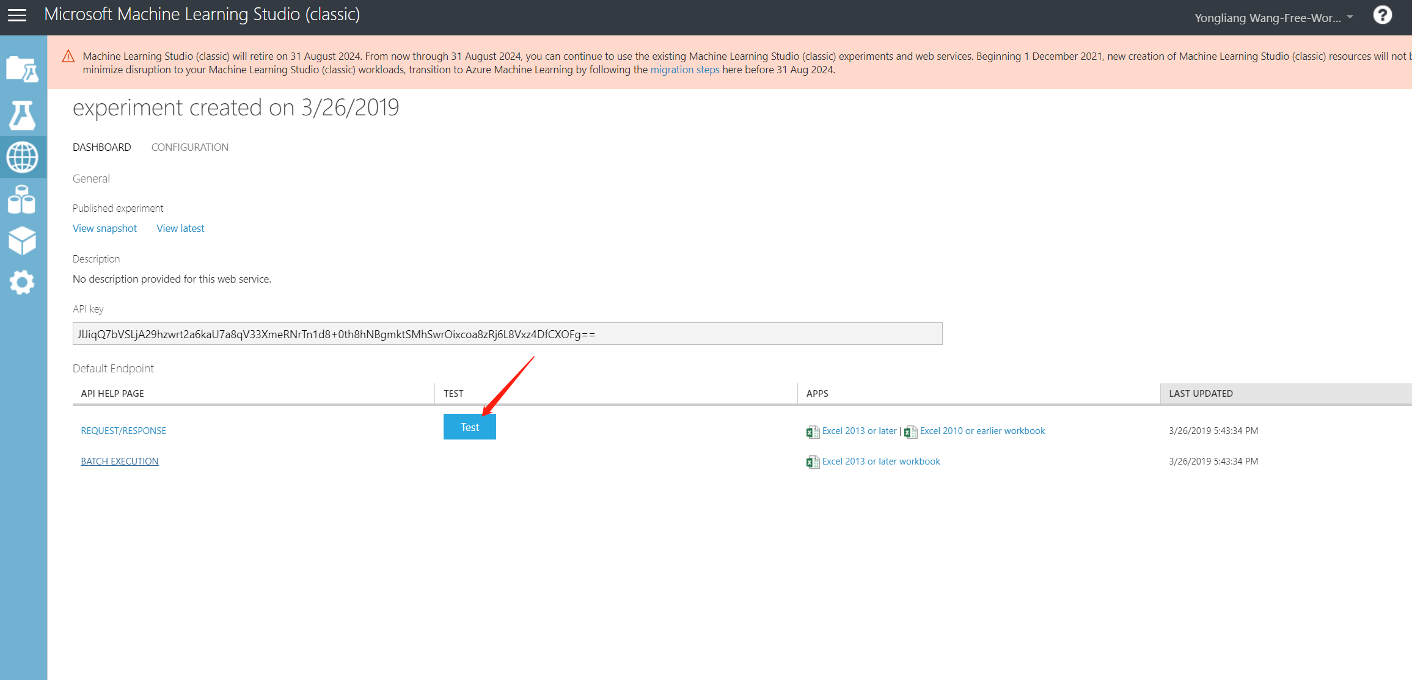
Task: Open Projects from the sidebar
Action: 23,69
